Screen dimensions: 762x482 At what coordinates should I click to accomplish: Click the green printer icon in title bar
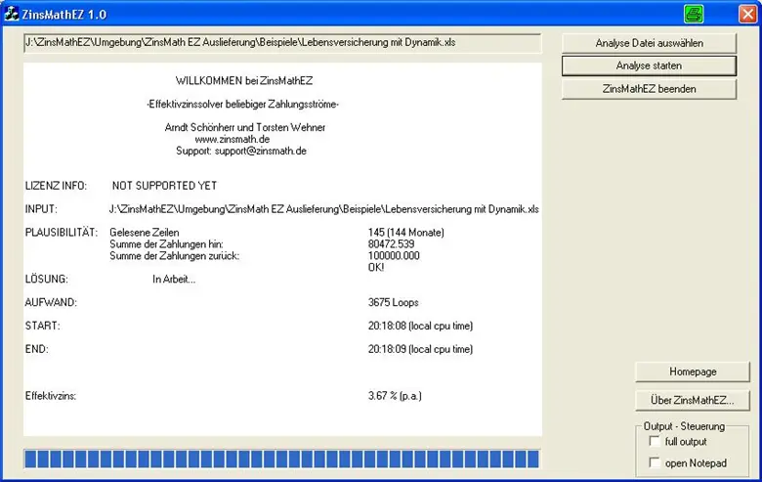click(x=694, y=14)
